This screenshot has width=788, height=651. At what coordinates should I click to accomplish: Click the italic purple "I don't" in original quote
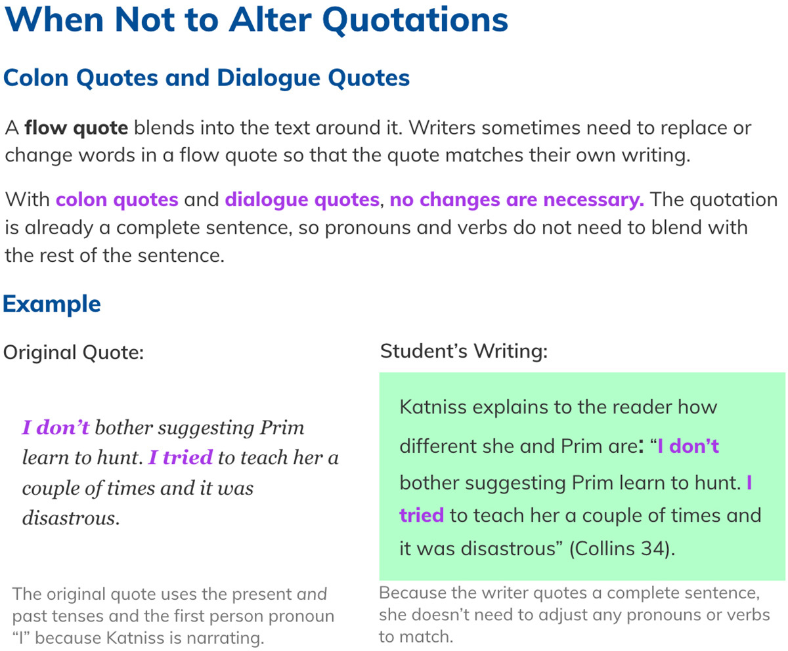coord(56,428)
